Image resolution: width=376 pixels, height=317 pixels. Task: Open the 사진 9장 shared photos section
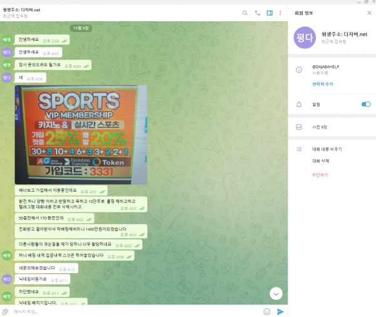(x=332, y=127)
